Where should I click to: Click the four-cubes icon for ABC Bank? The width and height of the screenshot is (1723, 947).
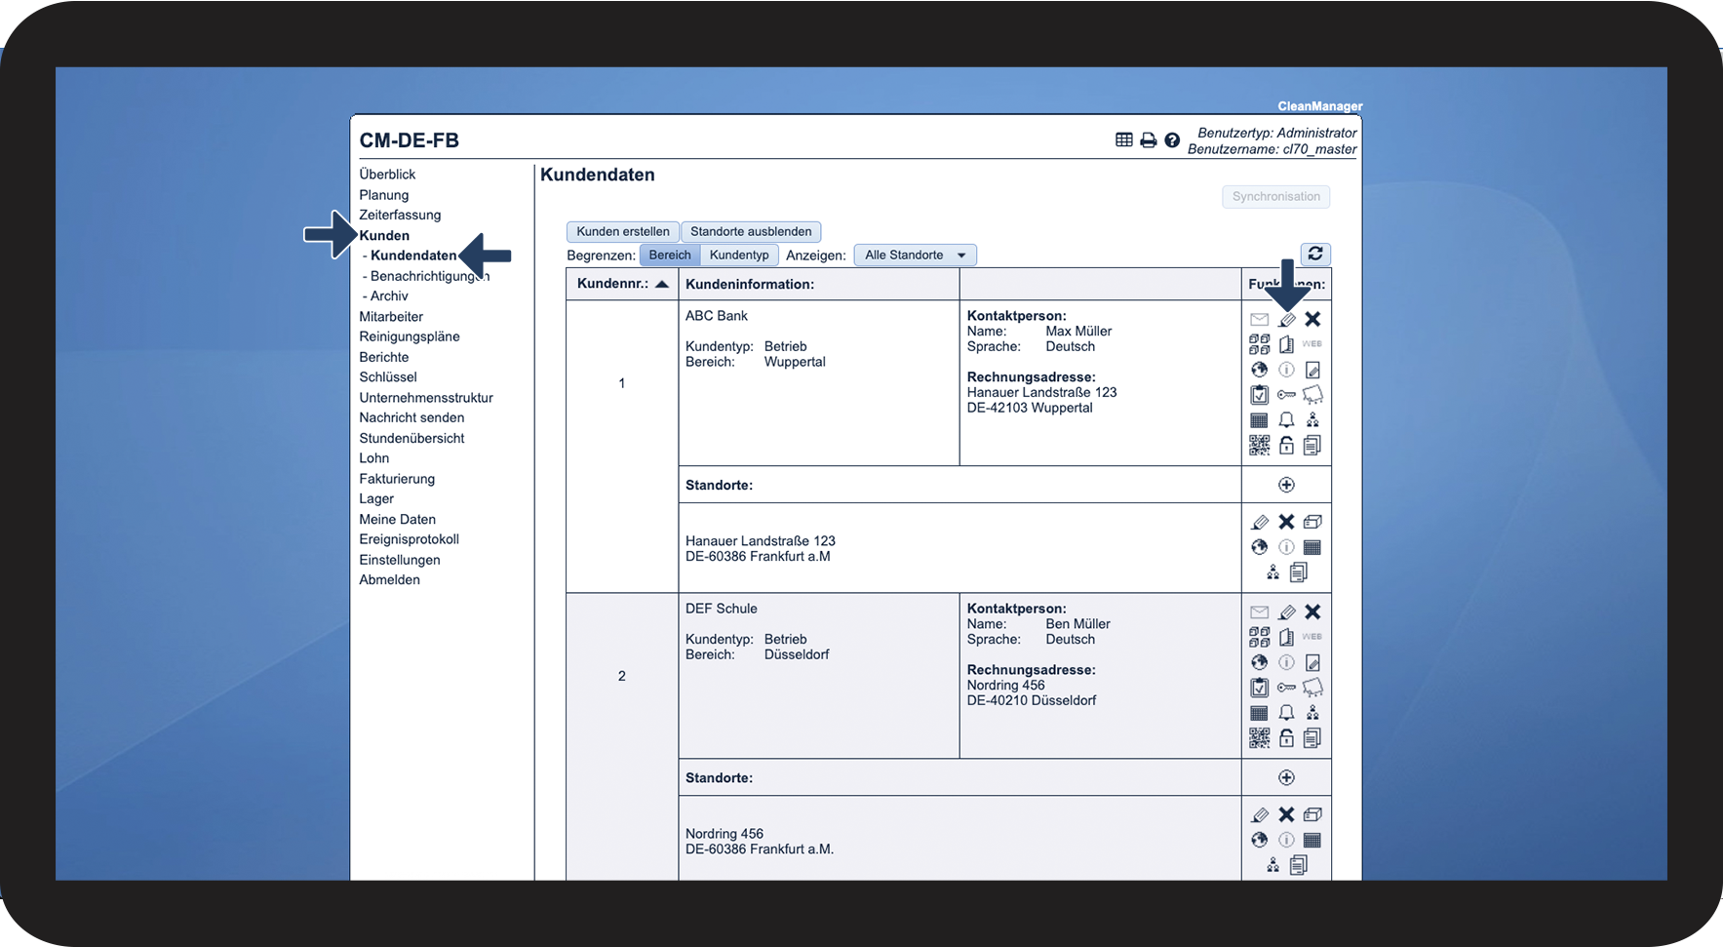point(1260,344)
